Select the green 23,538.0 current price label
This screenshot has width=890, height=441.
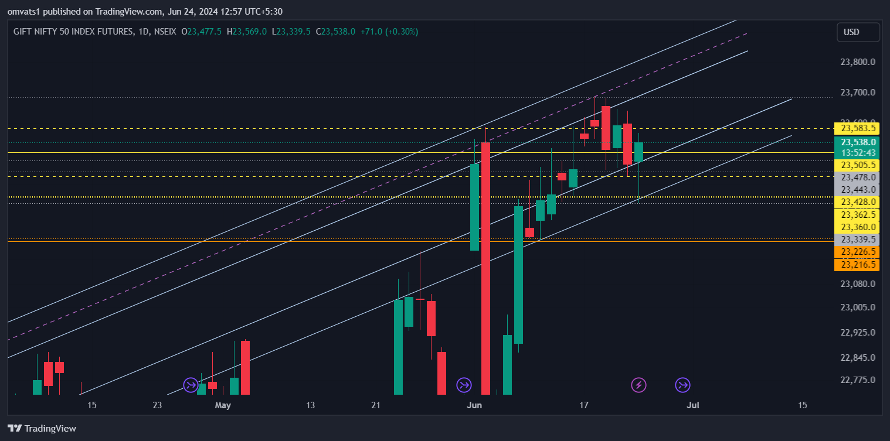pyautogui.click(x=856, y=142)
